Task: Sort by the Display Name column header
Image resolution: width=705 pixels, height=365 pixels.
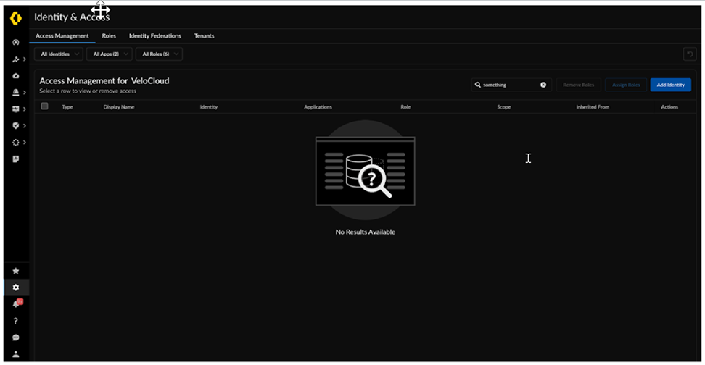Action: tap(119, 107)
